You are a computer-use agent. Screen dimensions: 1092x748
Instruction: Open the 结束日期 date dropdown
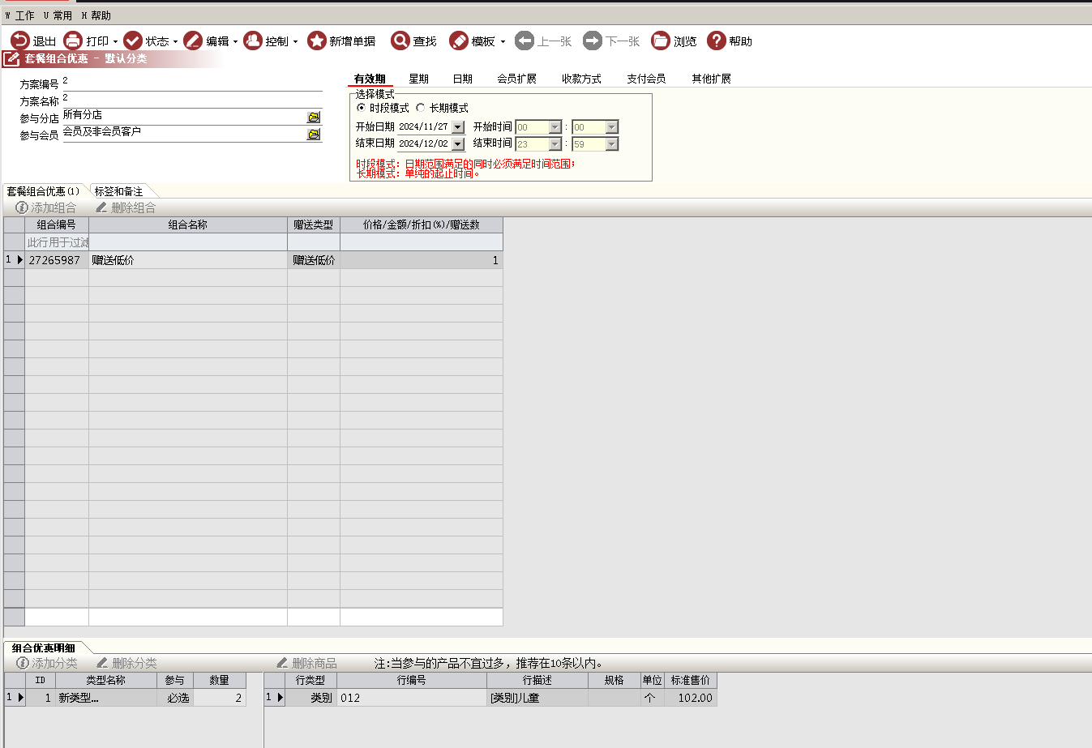458,144
